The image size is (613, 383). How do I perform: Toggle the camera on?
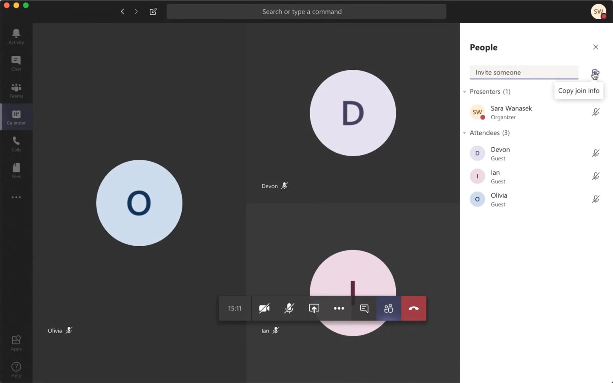(264, 308)
